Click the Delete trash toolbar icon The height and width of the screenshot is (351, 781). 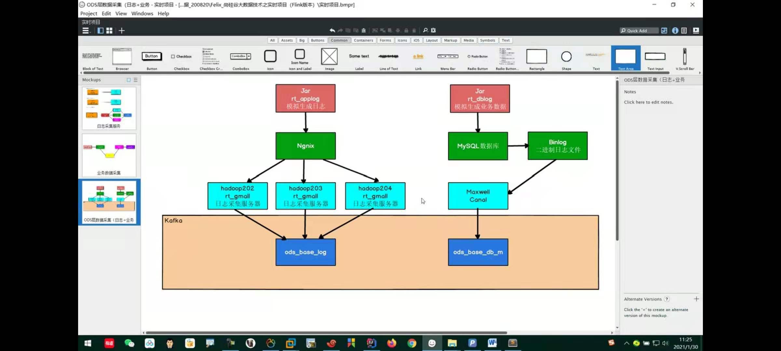click(414, 30)
